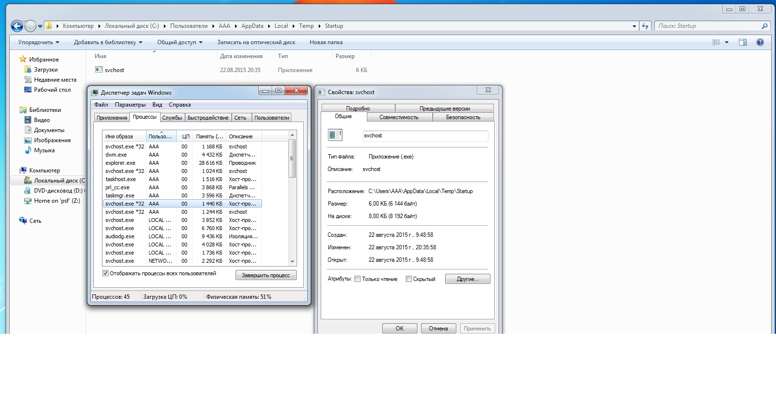Click the Explorer Back navigation arrow
The width and height of the screenshot is (776, 415).
pos(17,26)
